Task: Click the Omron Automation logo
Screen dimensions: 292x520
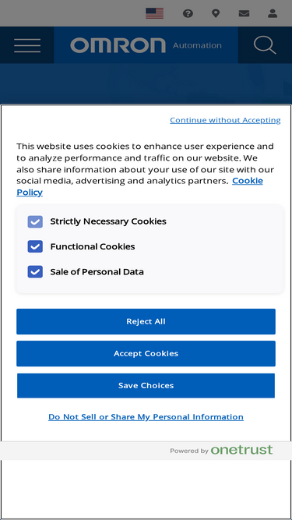Action: pos(146,45)
